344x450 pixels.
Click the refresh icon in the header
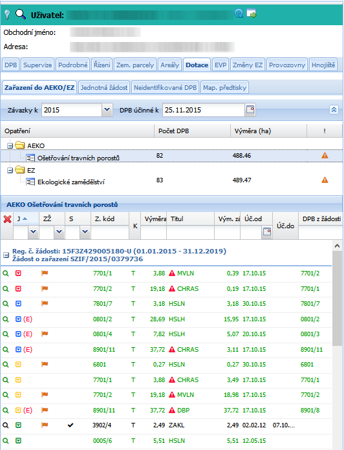[239, 13]
